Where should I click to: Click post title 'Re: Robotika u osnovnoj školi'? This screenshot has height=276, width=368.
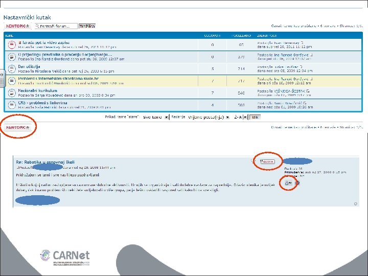click(45, 162)
